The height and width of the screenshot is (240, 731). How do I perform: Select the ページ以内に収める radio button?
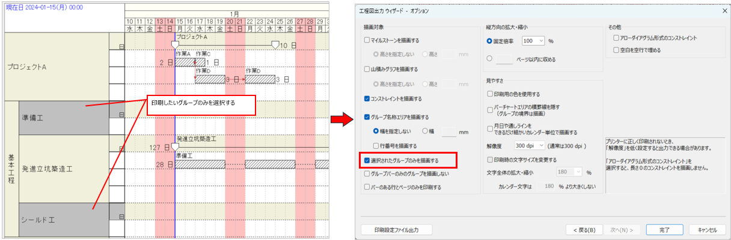[489, 59]
